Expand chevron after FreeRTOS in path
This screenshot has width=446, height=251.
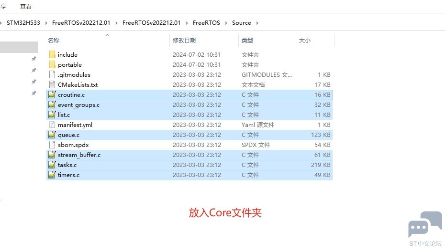pos(226,23)
